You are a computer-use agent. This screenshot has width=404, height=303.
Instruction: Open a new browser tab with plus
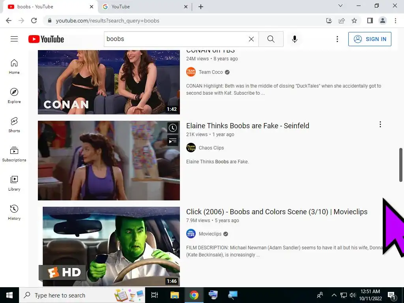point(201,7)
